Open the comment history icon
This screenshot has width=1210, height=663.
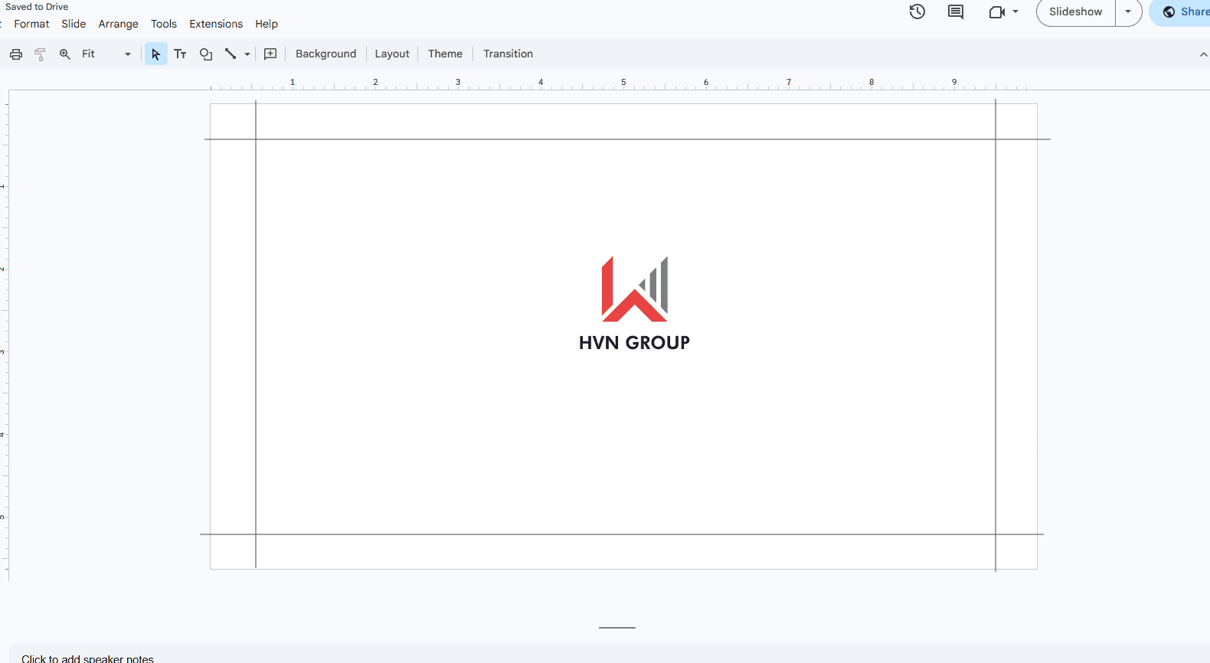click(956, 11)
